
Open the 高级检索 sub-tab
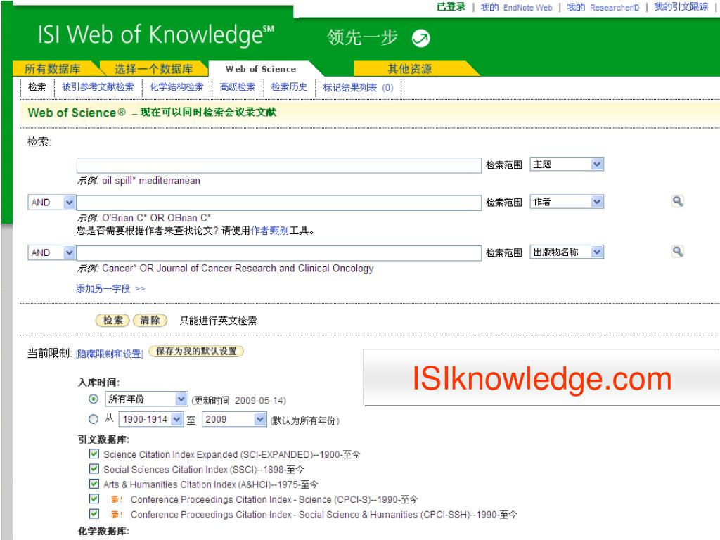coord(238,87)
